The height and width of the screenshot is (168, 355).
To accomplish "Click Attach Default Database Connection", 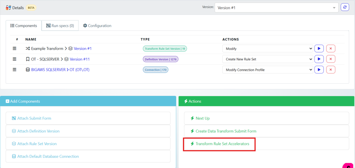I will click(88, 156).
